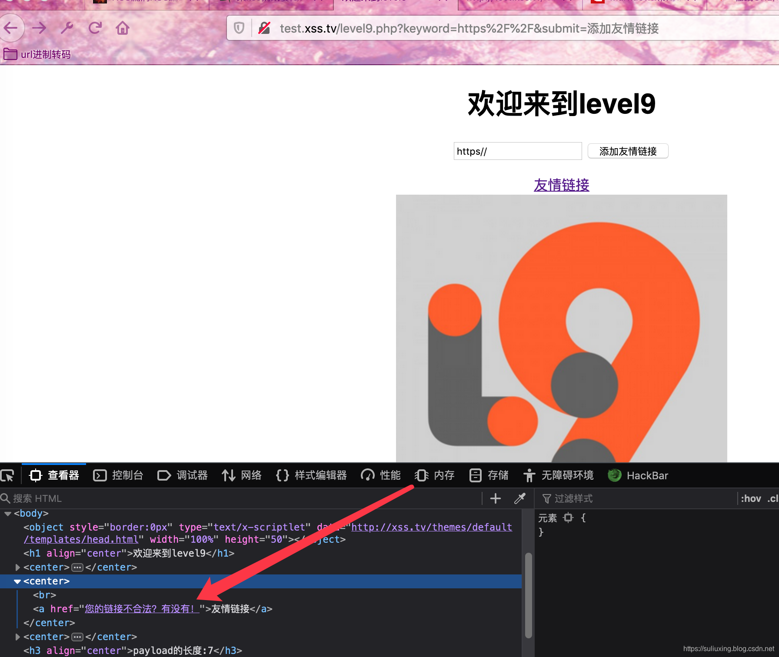Screen dimensions: 779x657
Task: Go forward with the forward arrow
Action: [39, 28]
